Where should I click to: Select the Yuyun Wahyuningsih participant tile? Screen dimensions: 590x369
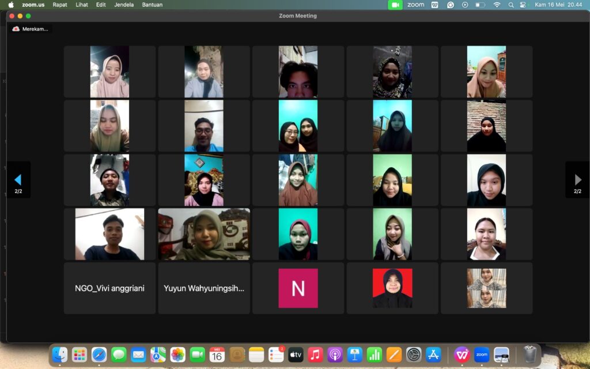(204, 288)
